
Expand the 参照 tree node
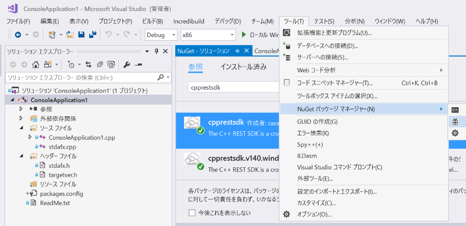click(21, 109)
